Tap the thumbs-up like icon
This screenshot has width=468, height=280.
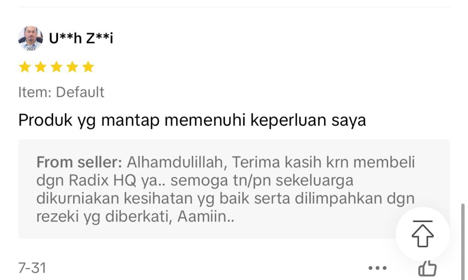pyautogui.click(x=427, y=269)
